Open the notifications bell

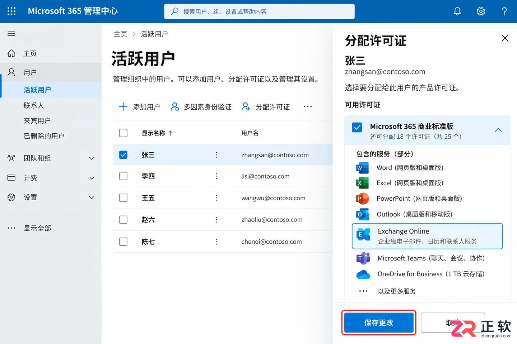click(457, 11)
